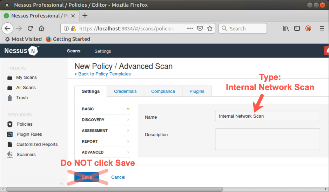This screenshot has height=192, width=329.
Task: Click the browser home icon
Action: click(41, 29)
